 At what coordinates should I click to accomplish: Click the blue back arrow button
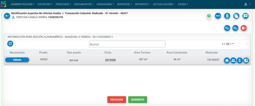7,16
